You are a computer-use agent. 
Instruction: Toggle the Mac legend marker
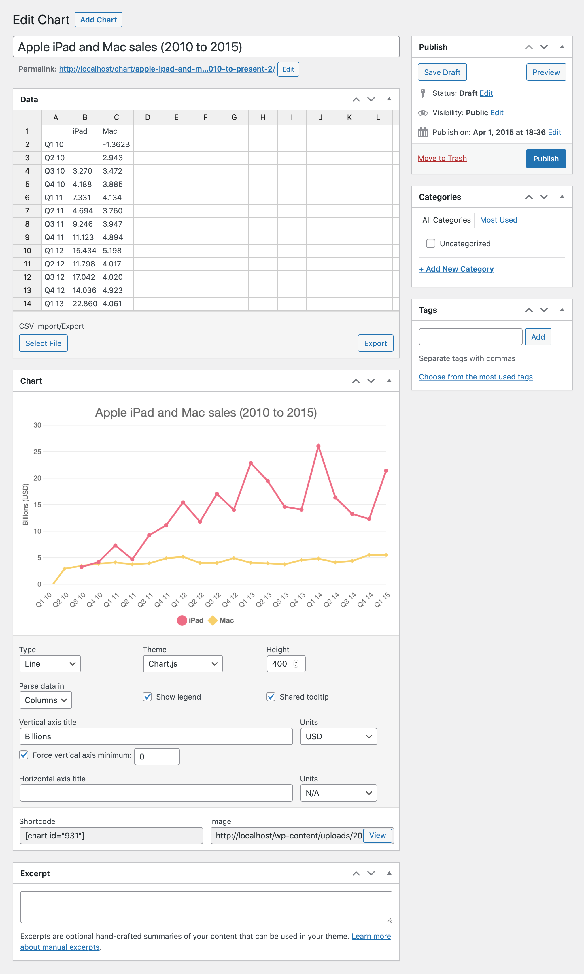[213, 620]
